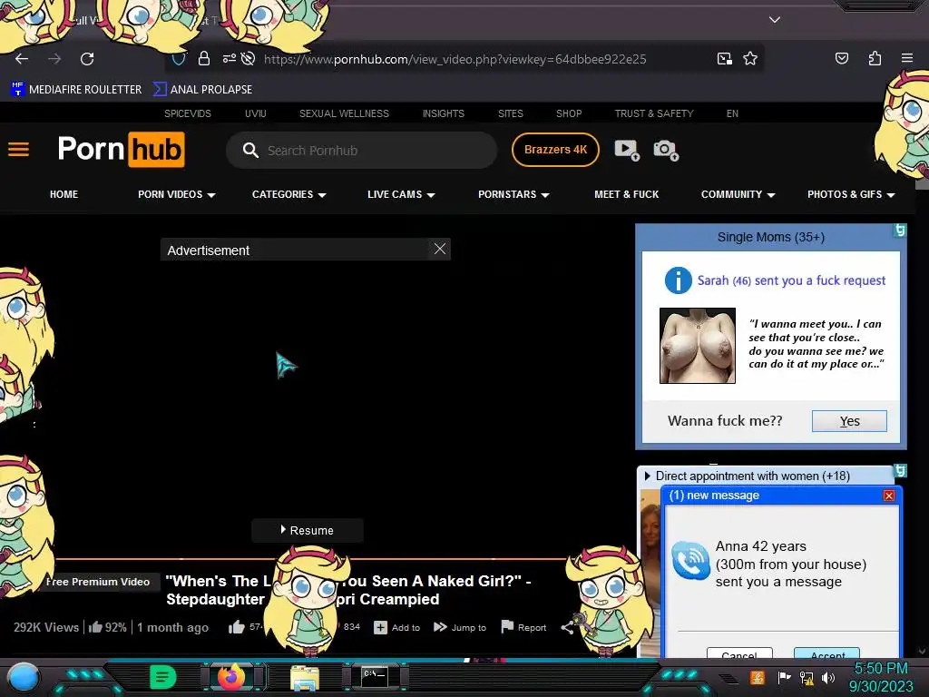Switch to Firefox on the taskbar
This screenshot has height=697, width=929.
(231, 677)
